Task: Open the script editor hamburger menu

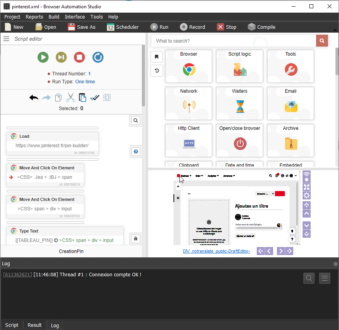Action: (6, 39)
